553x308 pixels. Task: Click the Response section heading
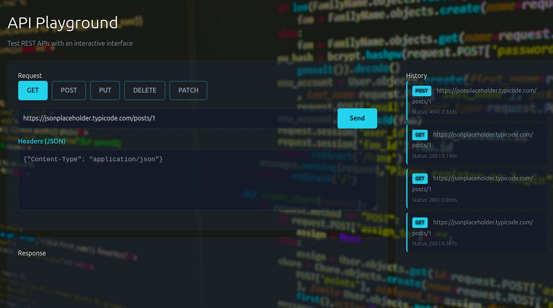click(32, 253)
